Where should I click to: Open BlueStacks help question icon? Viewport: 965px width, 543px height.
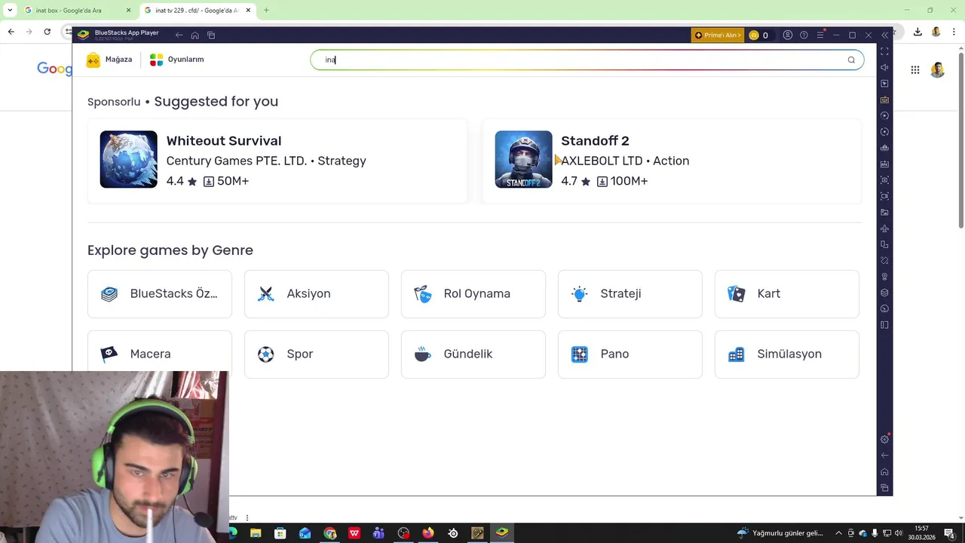pyautogui.click(x=804, y=35)
